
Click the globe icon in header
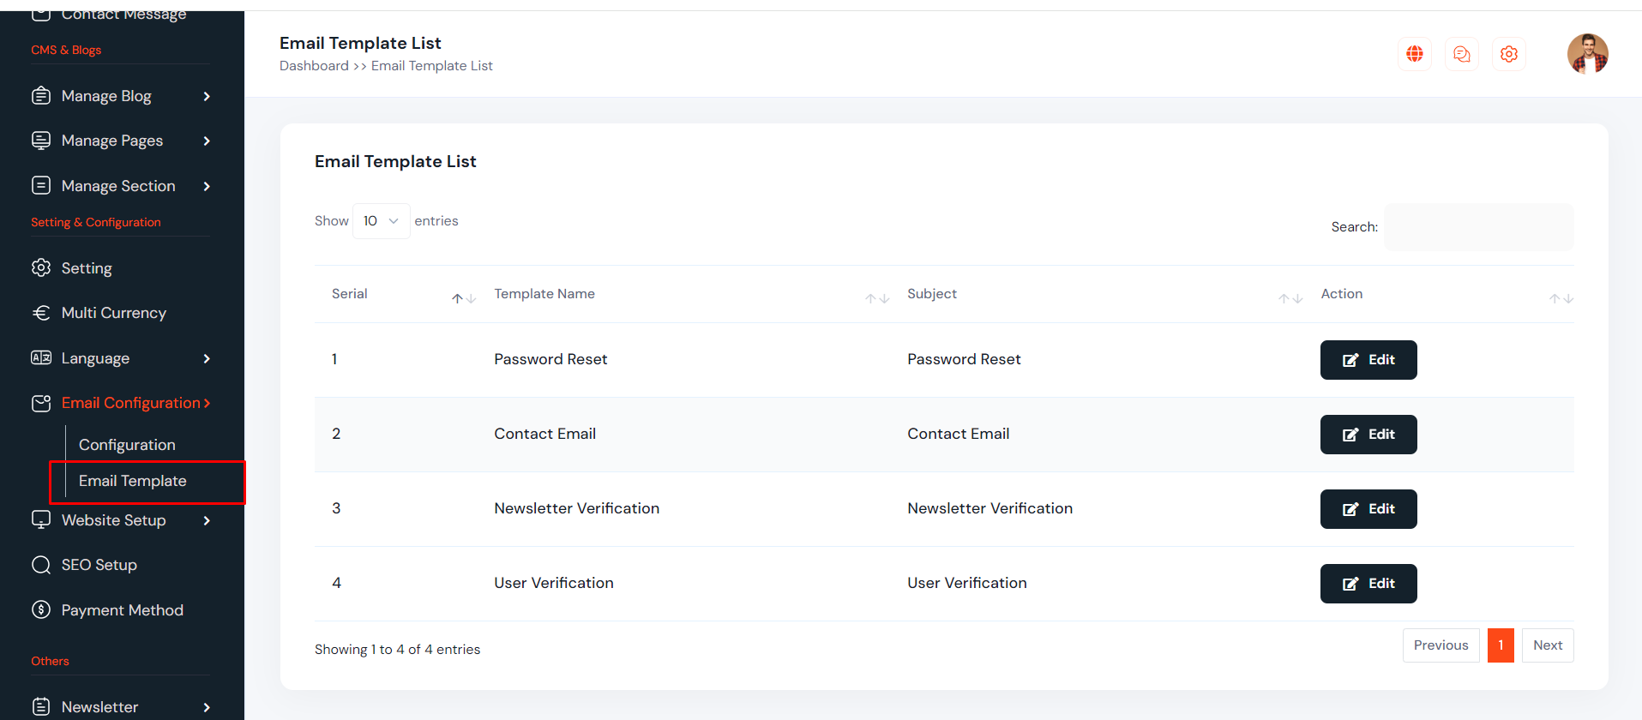click(1414, 54)
